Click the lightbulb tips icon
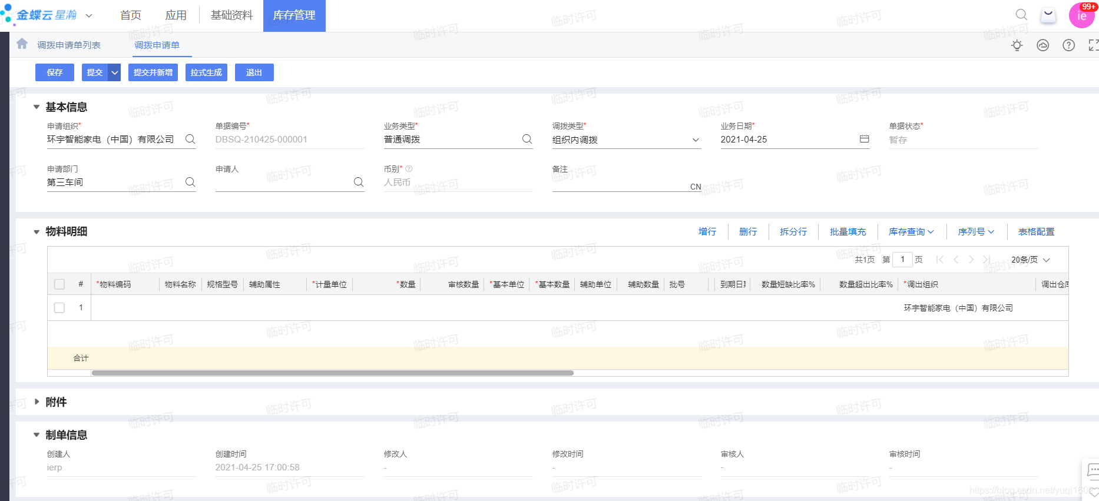1099x501 pixels. click(1017, 45)
